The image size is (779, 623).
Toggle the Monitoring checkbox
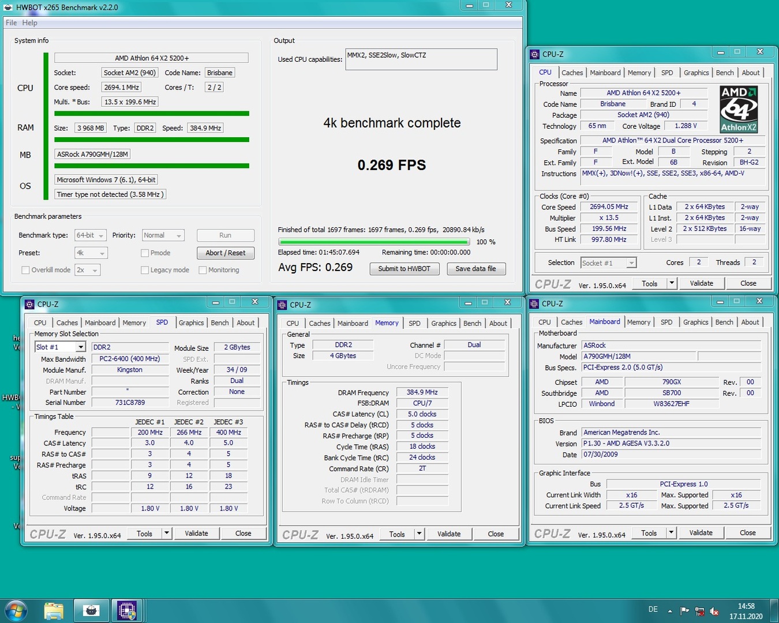coord(203,270)
